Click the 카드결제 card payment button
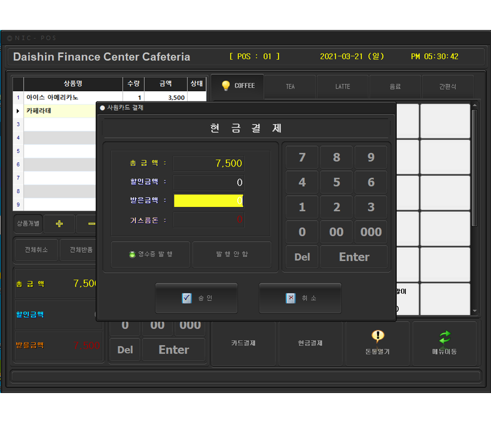This screenshot has height=423, width=491. pyautogui.click(x=243, y=343)
